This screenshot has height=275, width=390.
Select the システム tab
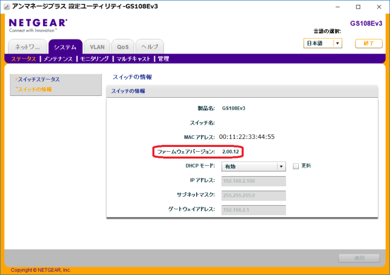click(65, 47)
